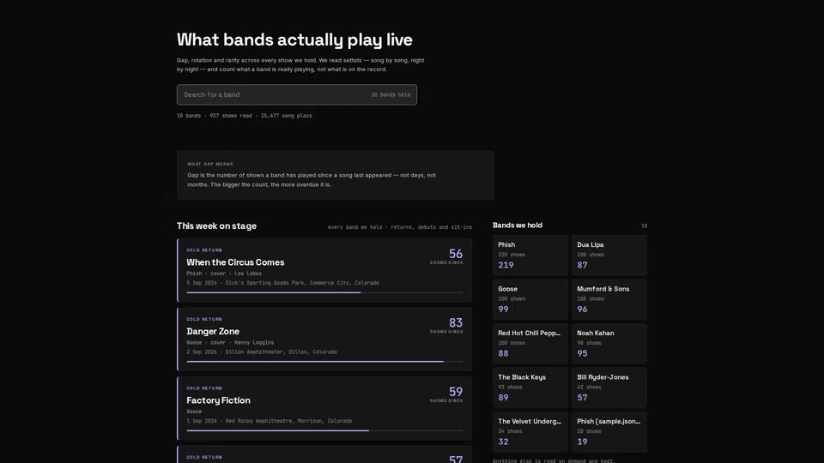Click the 59 shows since count
This screenshot has width=824, height=463.
click(456, 392)
